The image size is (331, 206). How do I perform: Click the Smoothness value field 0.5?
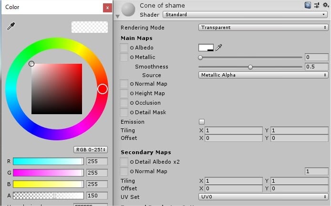pos(316,67)
